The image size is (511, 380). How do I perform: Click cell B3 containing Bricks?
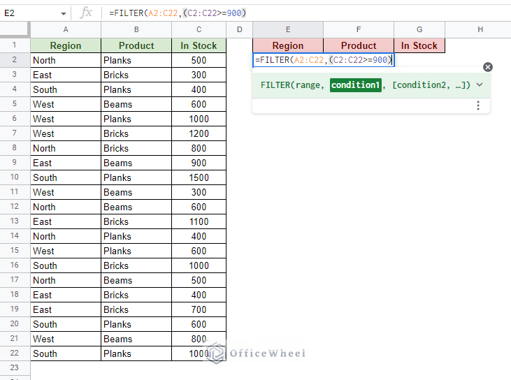[136, 75]
